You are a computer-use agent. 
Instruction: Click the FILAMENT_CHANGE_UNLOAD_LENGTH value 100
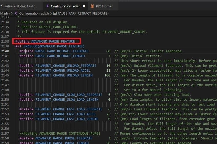[x=107, y=75]
